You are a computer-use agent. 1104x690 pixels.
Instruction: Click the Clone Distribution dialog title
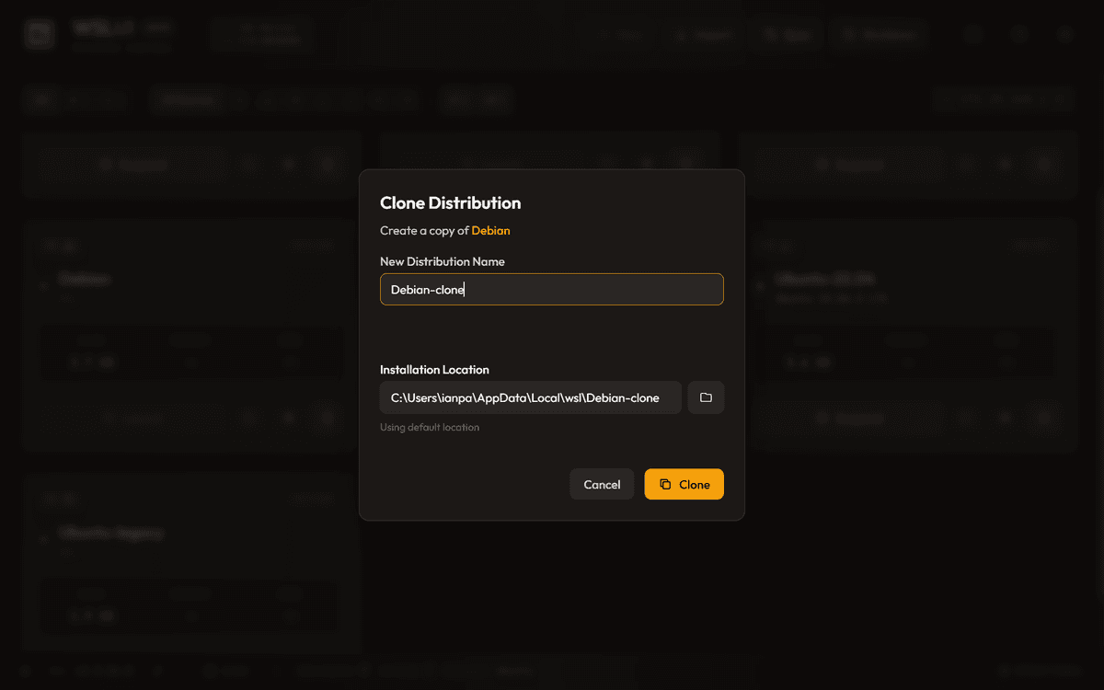450,203
